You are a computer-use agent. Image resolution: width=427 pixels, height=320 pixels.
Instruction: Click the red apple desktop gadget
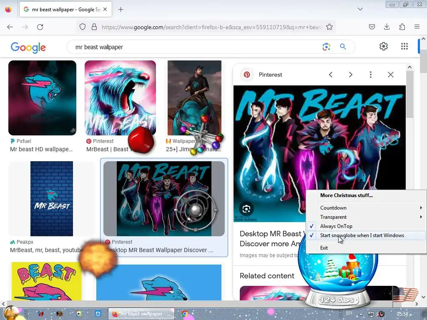click(x=141, y=140)
